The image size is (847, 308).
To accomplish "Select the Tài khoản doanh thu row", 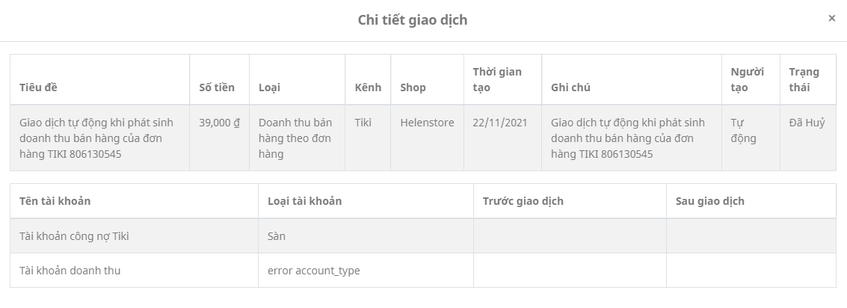I will click(70, 271).
